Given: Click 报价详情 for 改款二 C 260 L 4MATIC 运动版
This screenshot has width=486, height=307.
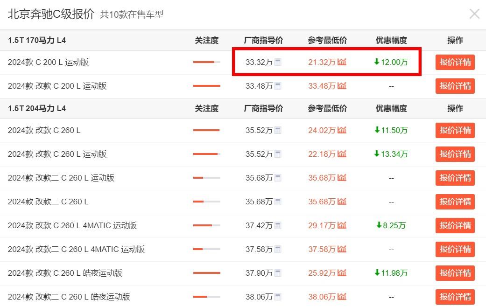Looking at the screenshot, I should [455, 249].
